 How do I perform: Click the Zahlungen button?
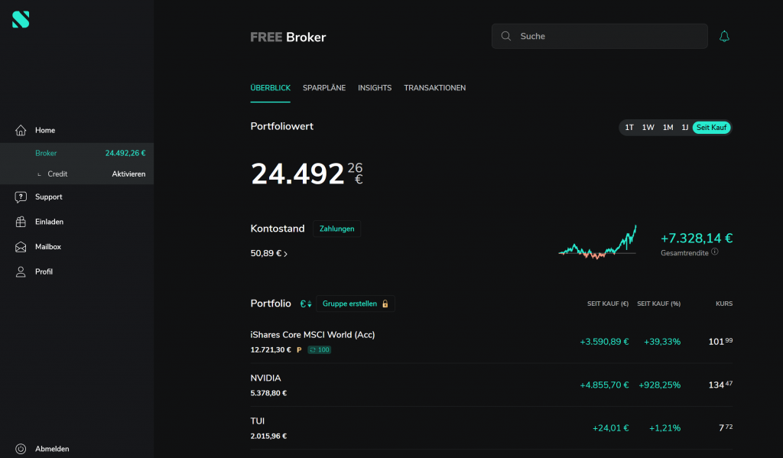[336, 228]
